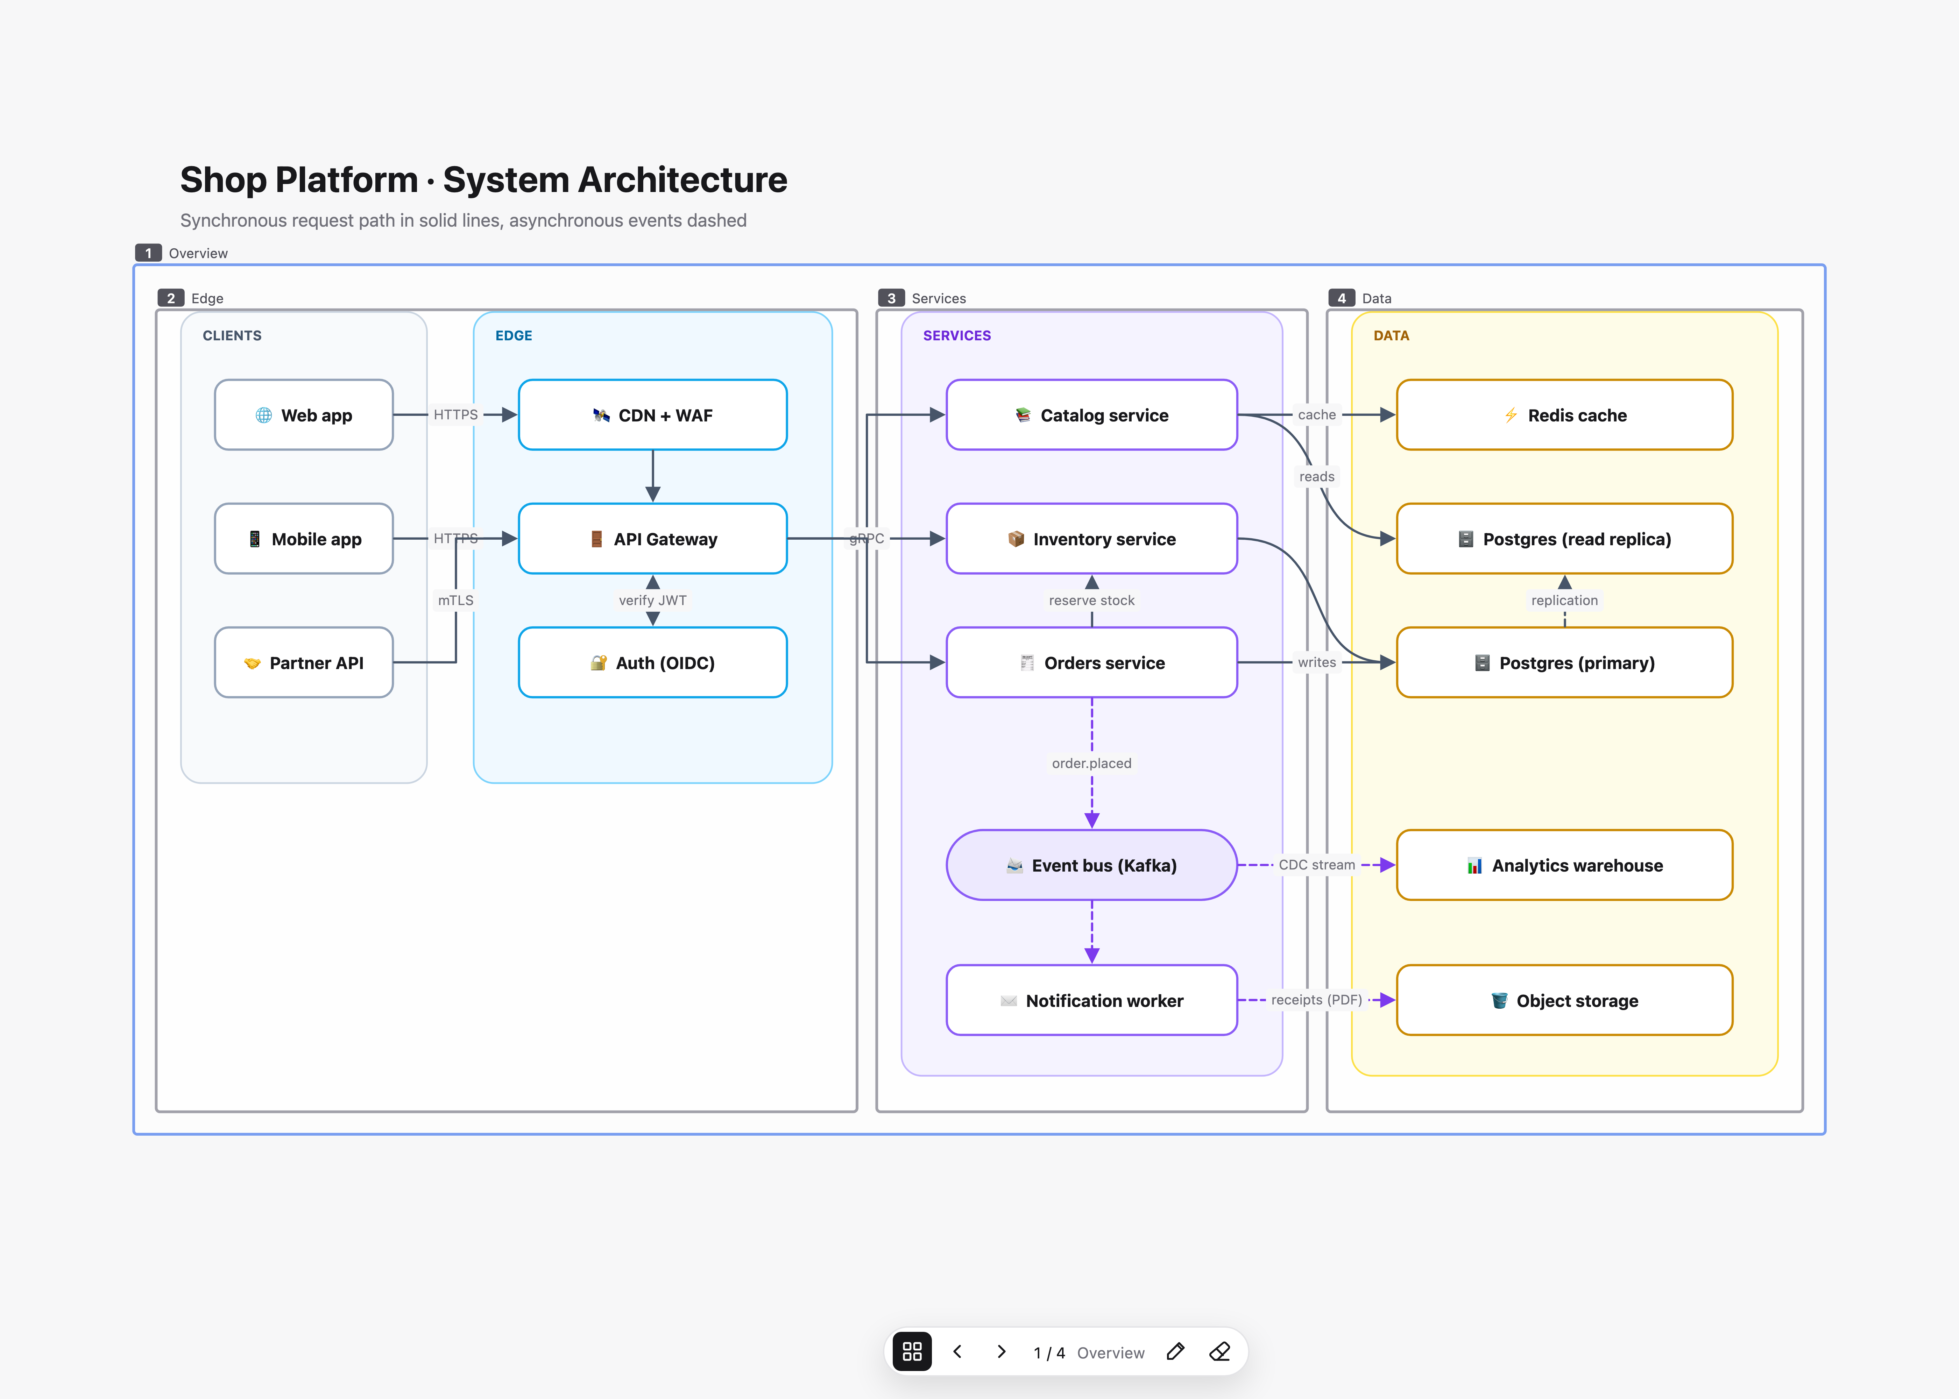
Task: Select the eraser tool
Action: (x=1220, y=1352)
